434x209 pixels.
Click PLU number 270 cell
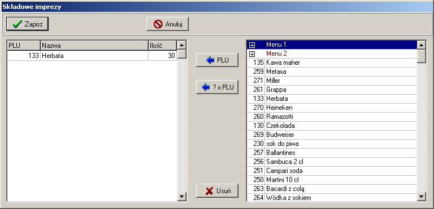click(x=256, y=108)
